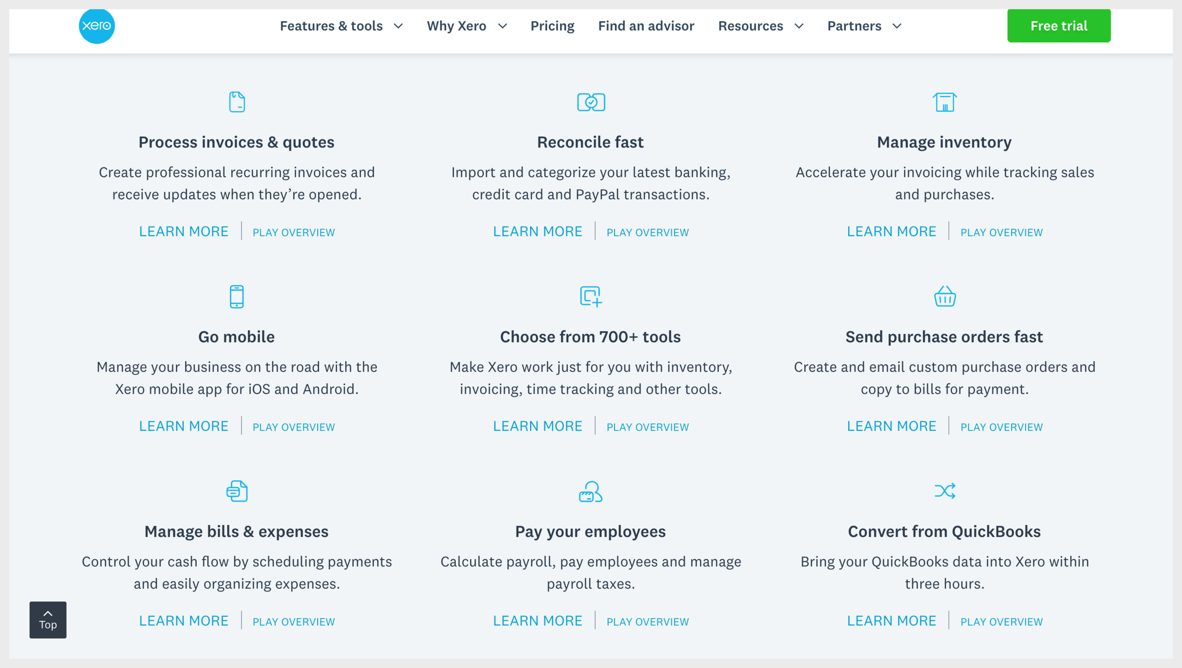This screenshot has width=1182, height=668.
Task: Click the Pay your employees icon
Action: pyautogui.click(x=591, y=491)
